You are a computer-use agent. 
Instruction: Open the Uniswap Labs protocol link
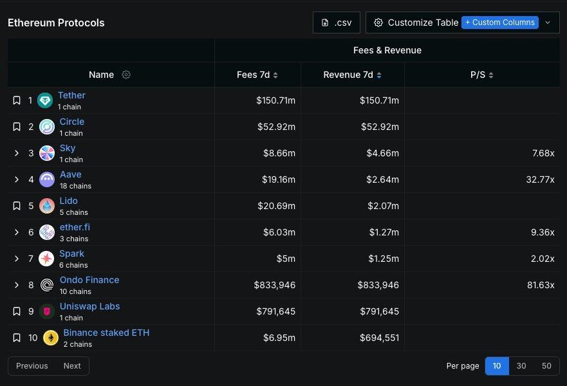coord(89,306)
